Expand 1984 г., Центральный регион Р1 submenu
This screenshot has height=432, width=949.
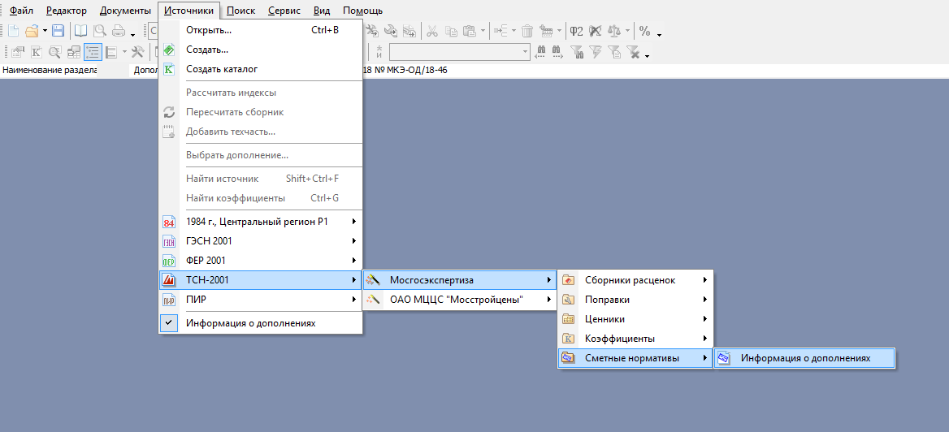[261, 222]
